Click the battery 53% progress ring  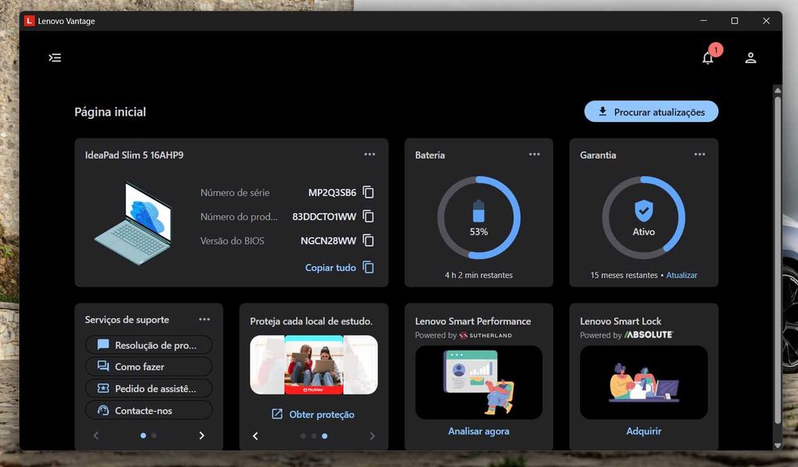pyautogui.click(x=479, y=218)
